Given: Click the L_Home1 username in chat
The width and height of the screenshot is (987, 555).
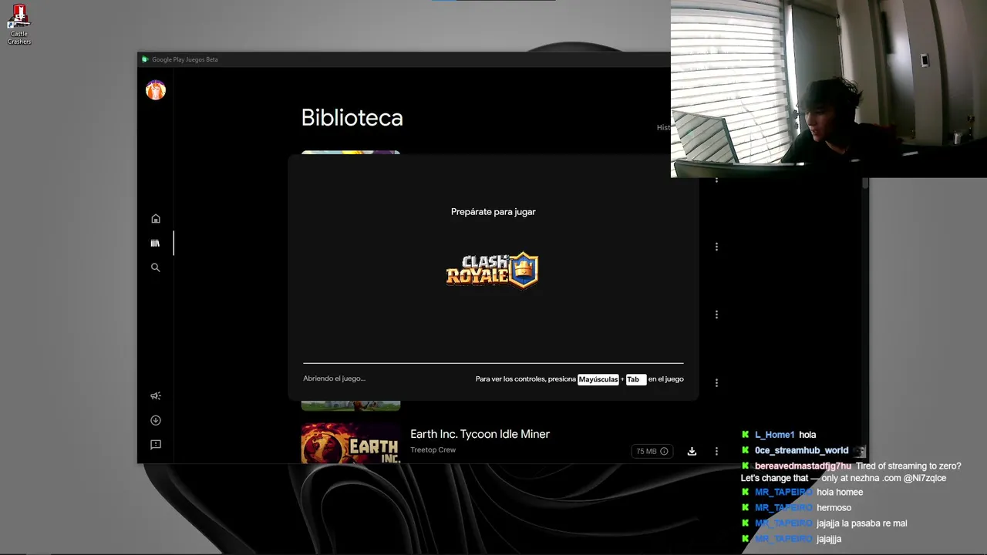Looking at the screenshot, I should pos(774,435).
